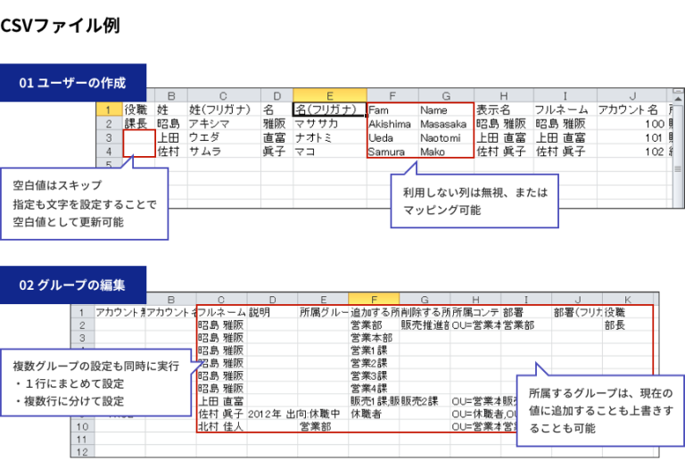Select column J header in first spreadsheet

631,95
